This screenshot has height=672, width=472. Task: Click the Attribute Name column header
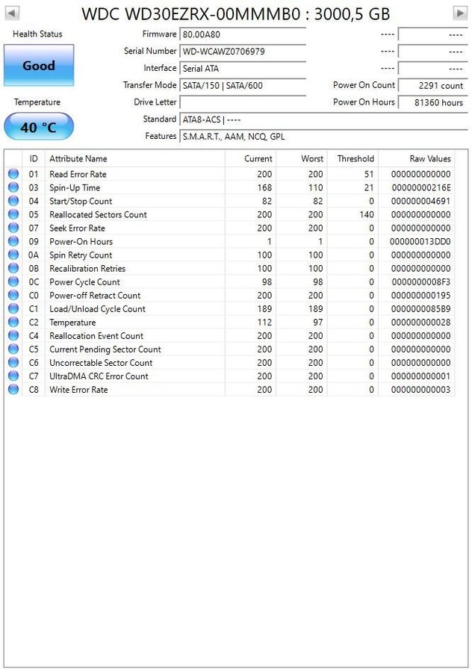click(x=134, y=158)
